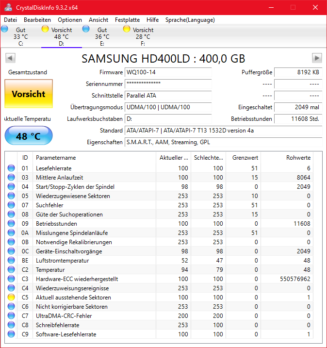This screenshot has height=348, width=327.
Task: Open the Sprache(Language) menu
Action: click(x=190, y=20)
